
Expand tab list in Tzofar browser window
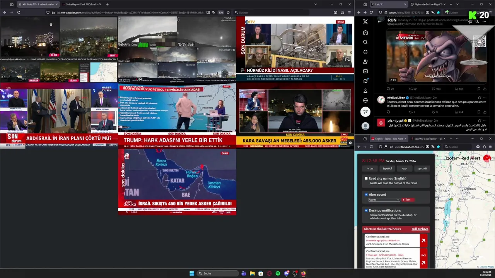click(x=457, y=139)
